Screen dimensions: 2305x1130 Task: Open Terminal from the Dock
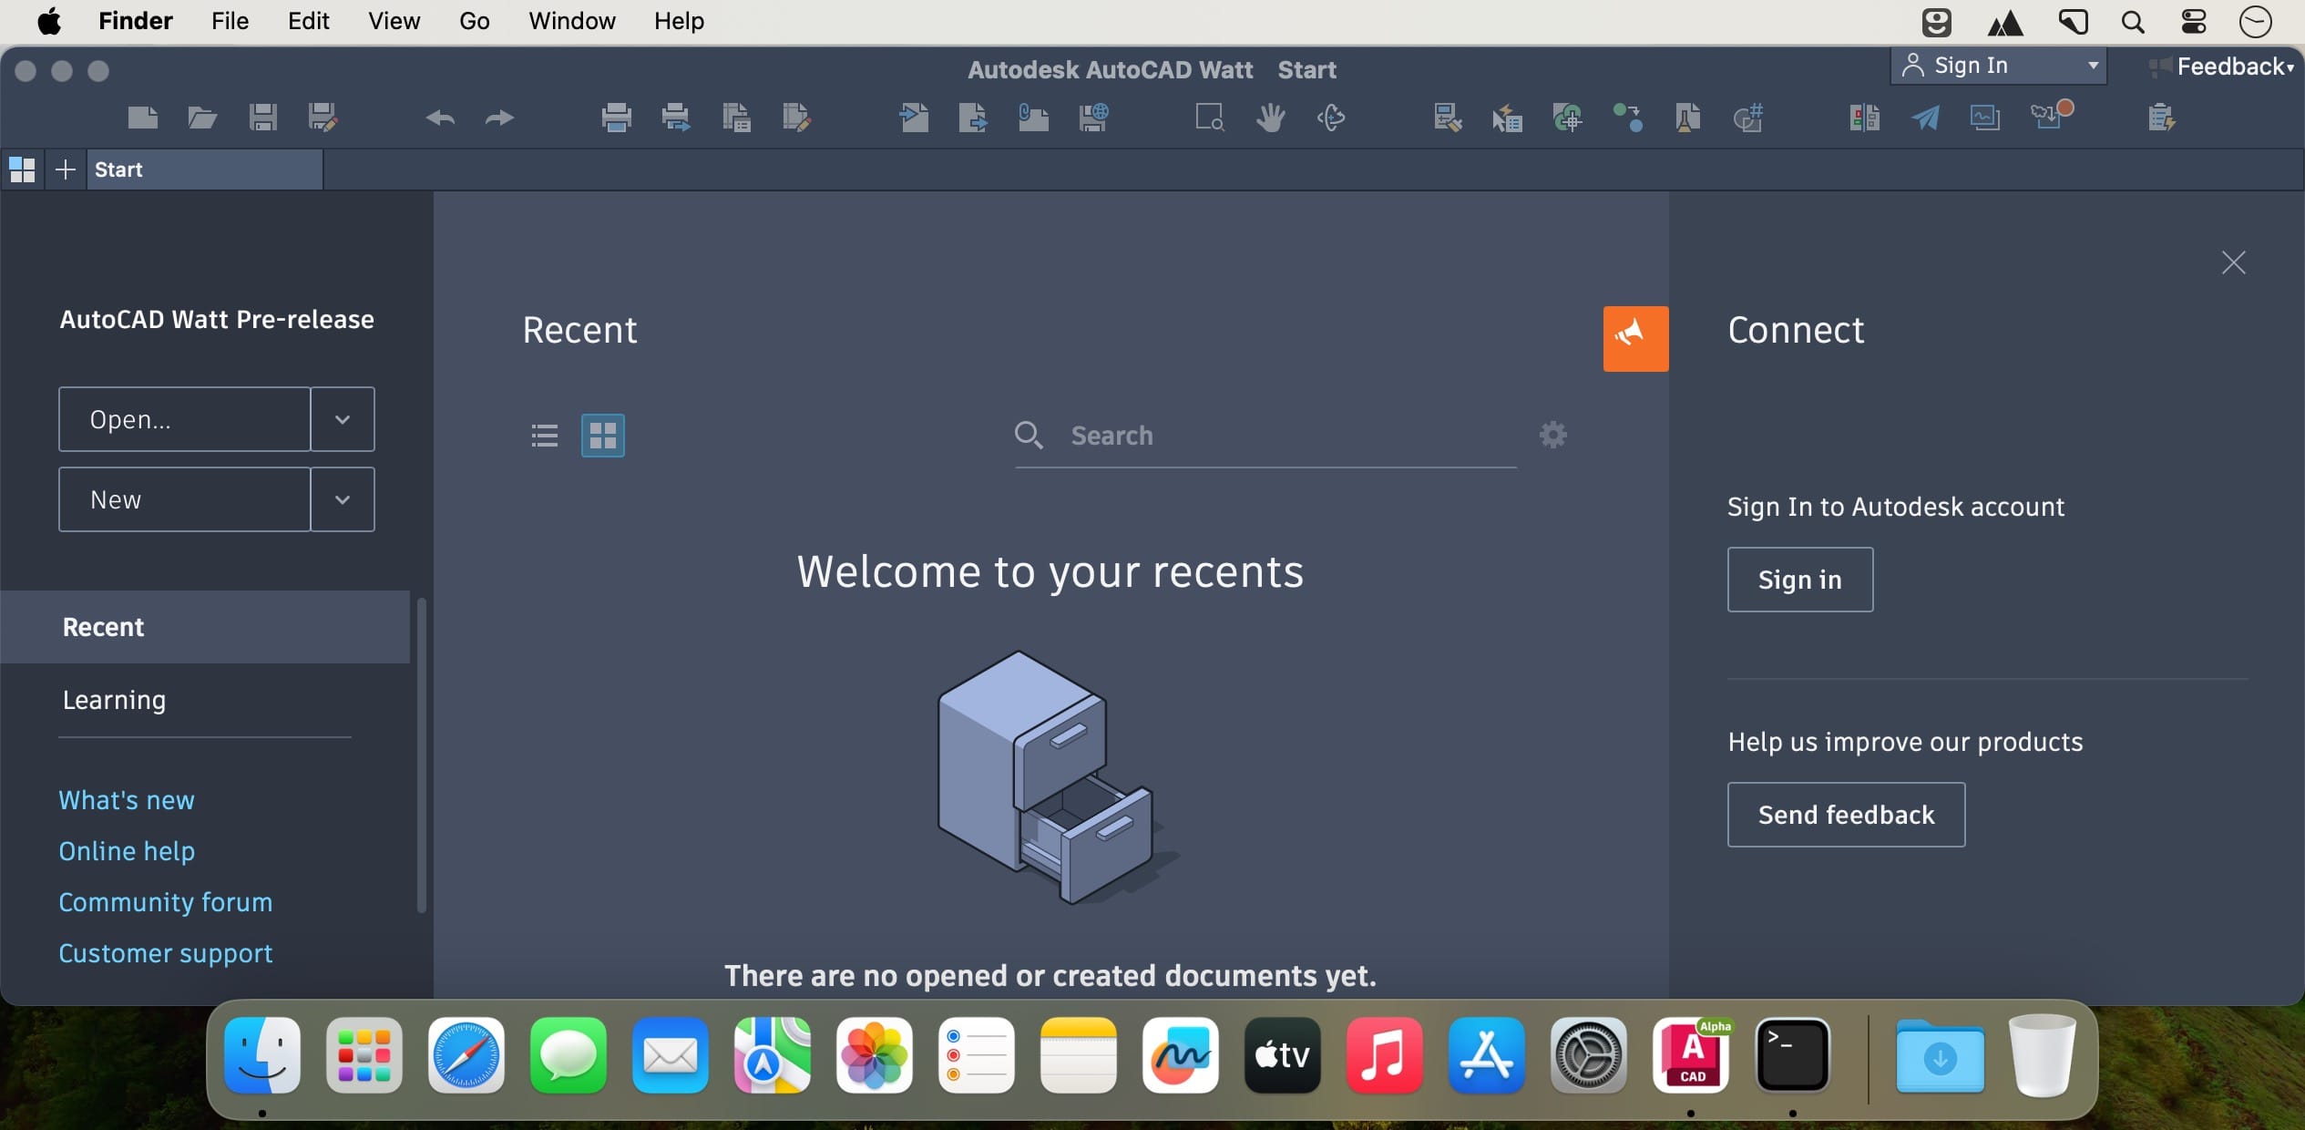(1792, 1055)
